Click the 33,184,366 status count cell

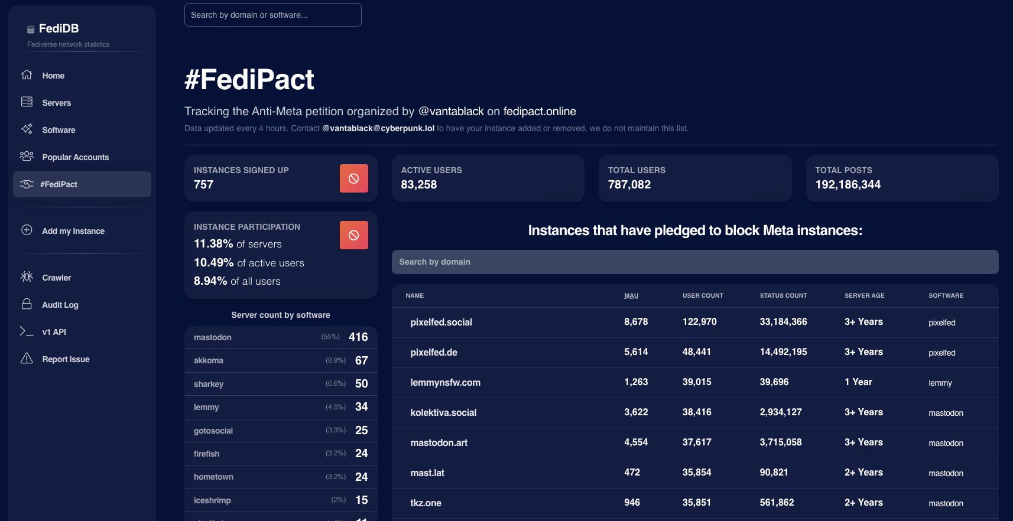click(x=783, y=322)
